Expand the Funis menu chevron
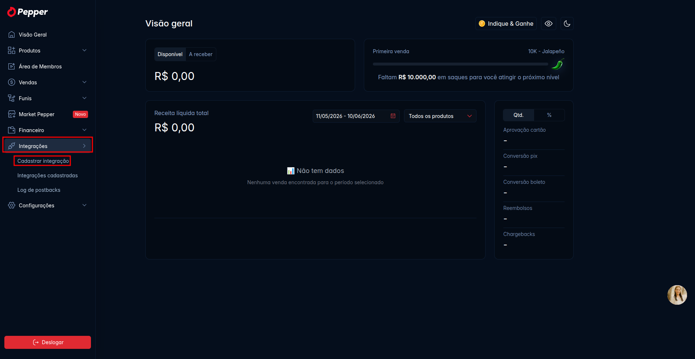Screen dimensions: 695x359 (84, 98)
